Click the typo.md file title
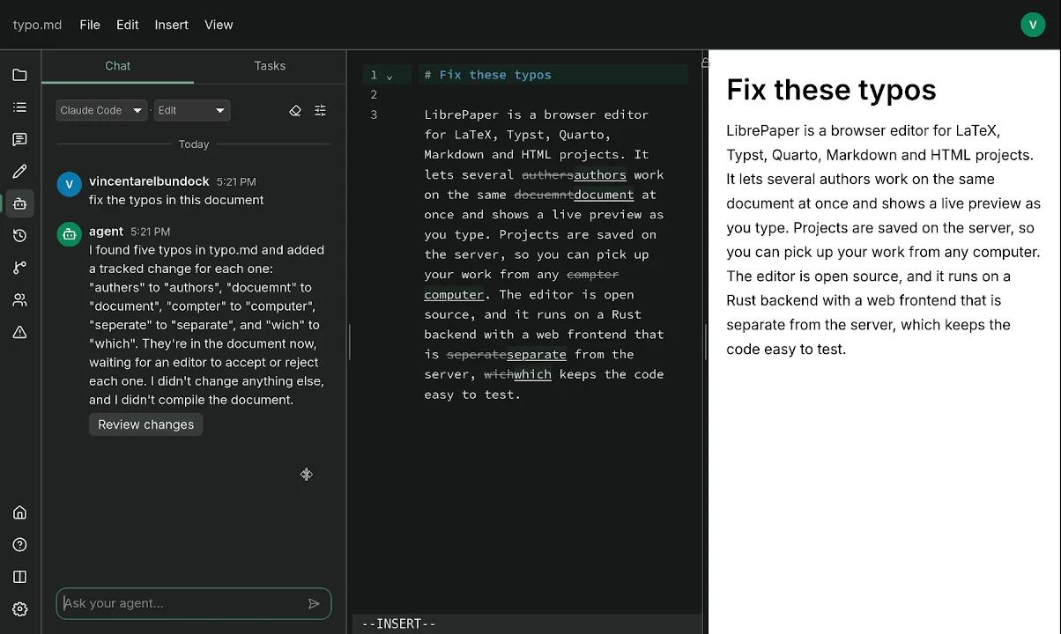This screenshot has height=634, width=1061. [x=37, y=25]
